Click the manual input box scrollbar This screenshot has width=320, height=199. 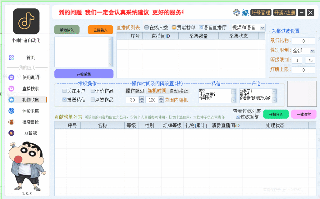tap(111, 52)
